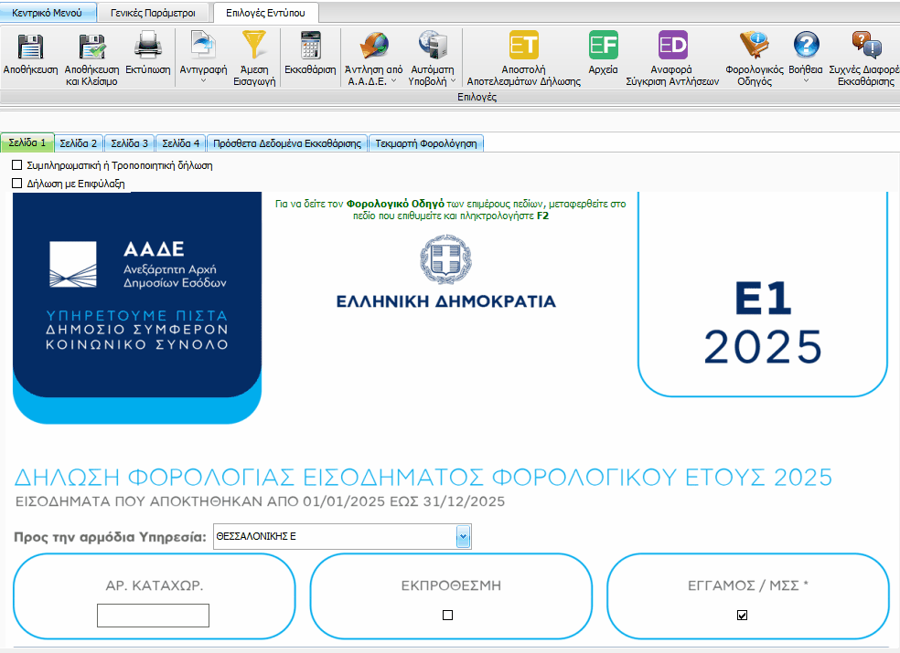
Task: Switch to the Σελίδα 2 tab
Action: click(x=78, y=143)
